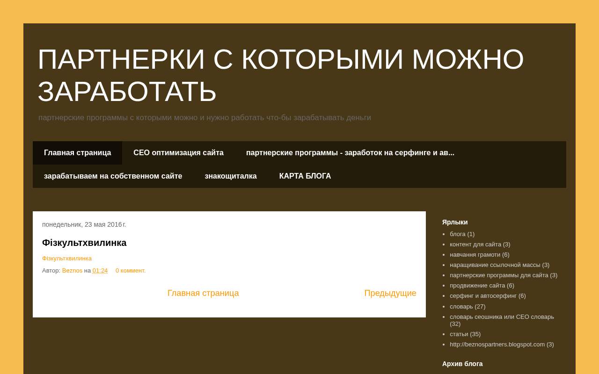Open the post title Фізкультхвилинка heading
The height and width of the screenshot is (374, 599).
84,243
